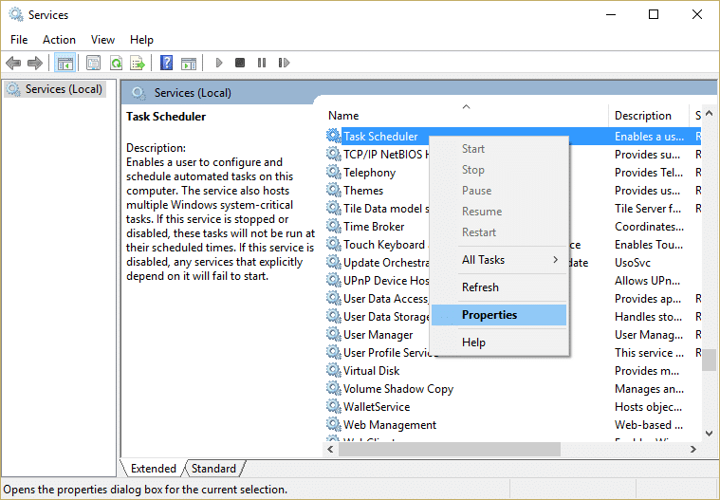Viewport: 720px width, 500px height.
Task: Toggle Show/Hide Console Tree toolbar icon
Action: [x=65, y=63]
